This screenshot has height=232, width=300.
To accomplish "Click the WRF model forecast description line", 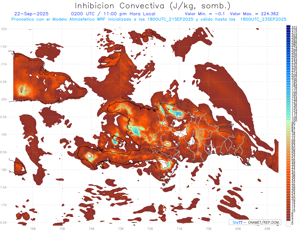I will coord(149,19).
